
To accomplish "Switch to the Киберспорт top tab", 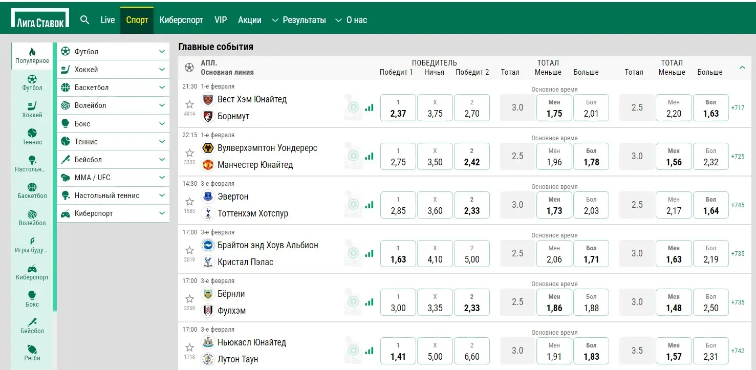I will pos(181,20).
